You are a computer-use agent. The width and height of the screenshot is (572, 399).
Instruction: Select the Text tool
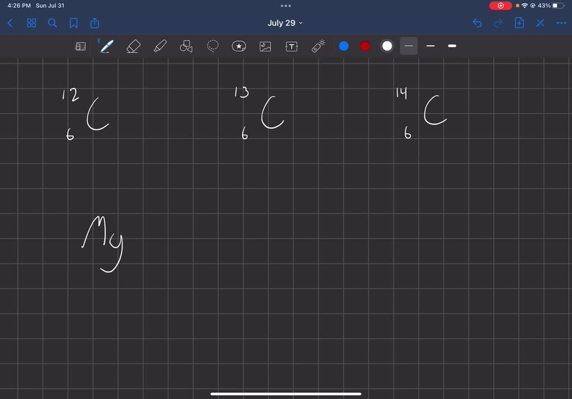point(291,46)
